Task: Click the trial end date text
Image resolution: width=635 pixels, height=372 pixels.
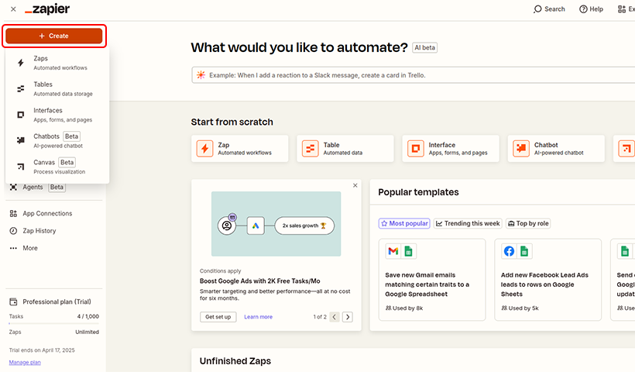Action: click(42, 350)
